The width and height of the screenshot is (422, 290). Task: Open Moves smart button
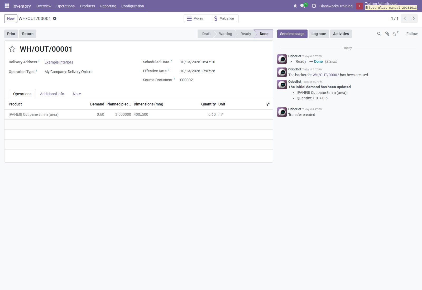[x=197, y=18]
